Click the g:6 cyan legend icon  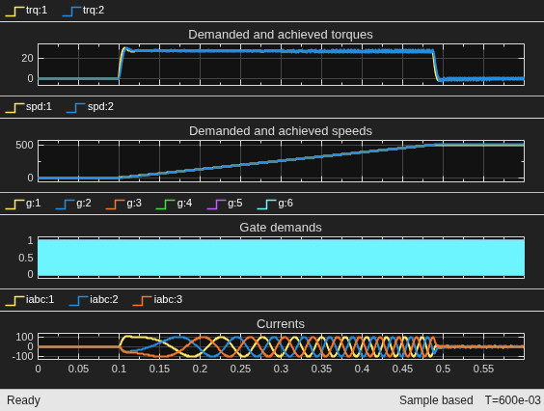pos(267,204)
